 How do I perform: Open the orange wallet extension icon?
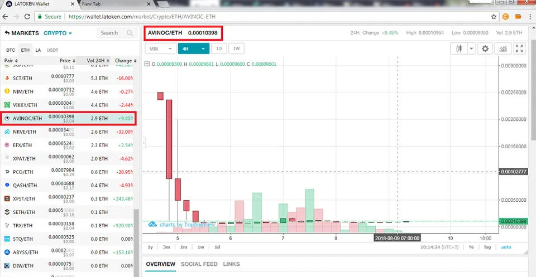tap(518, 16)
